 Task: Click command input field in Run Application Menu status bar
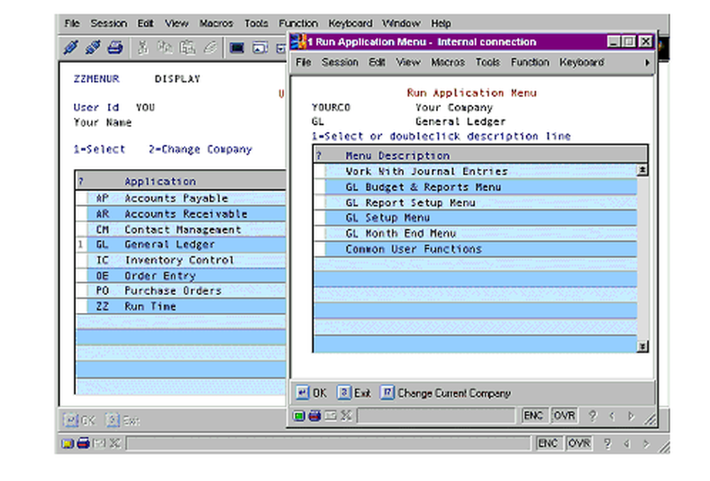point(436,416)
